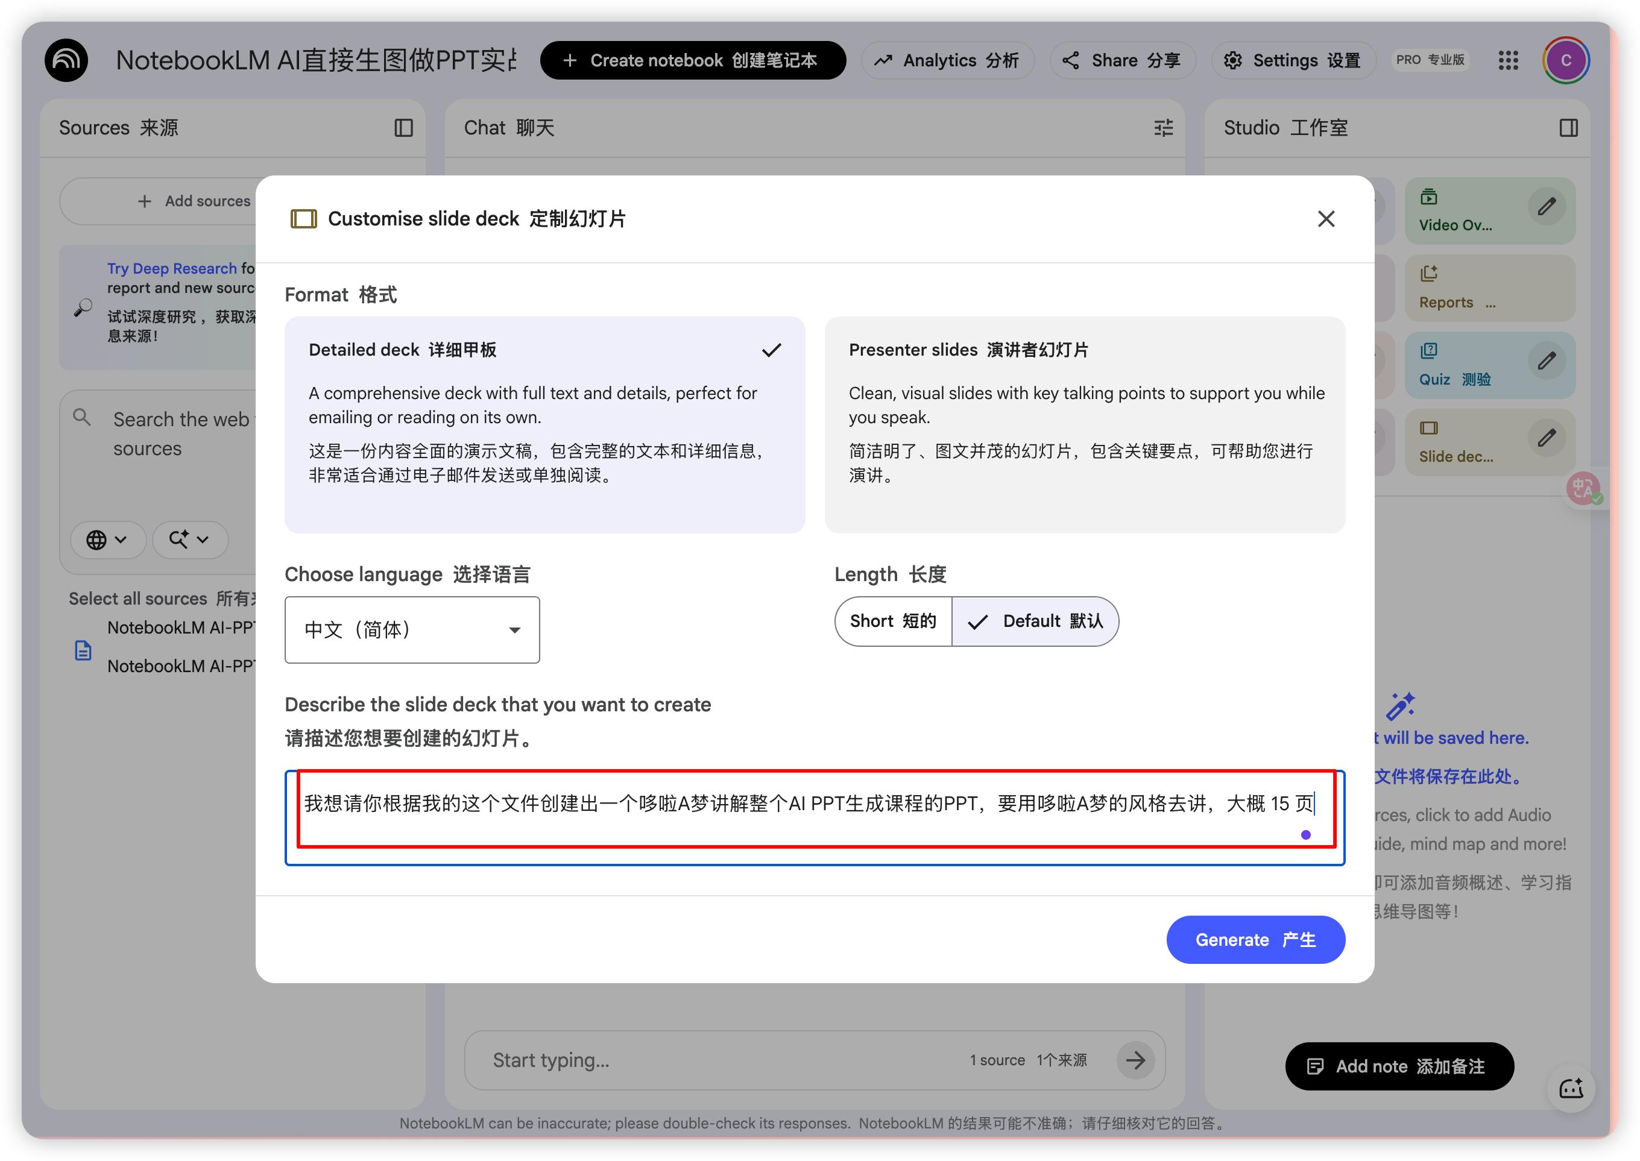Collapse the Sources panel icon
This screenshot has height=1161, width=1640.
[x=403, y=128]
